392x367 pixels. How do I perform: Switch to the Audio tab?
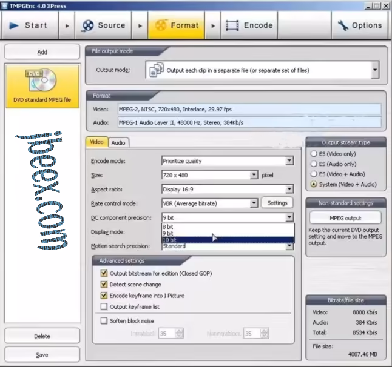(118, 143)
